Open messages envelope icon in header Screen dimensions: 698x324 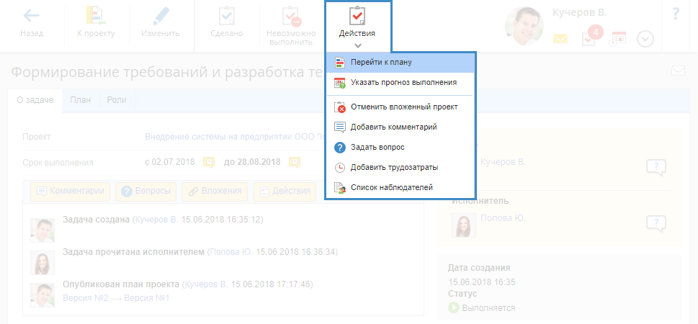(560, 39)
